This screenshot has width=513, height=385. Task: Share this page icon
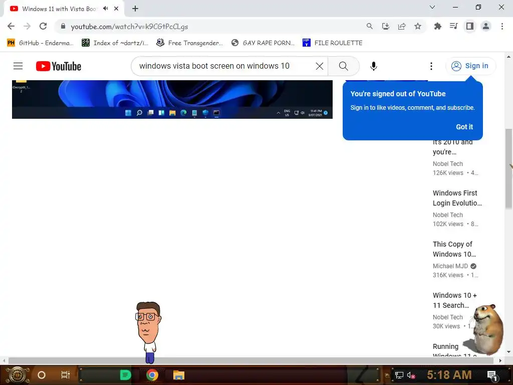(x=402, y=26)
